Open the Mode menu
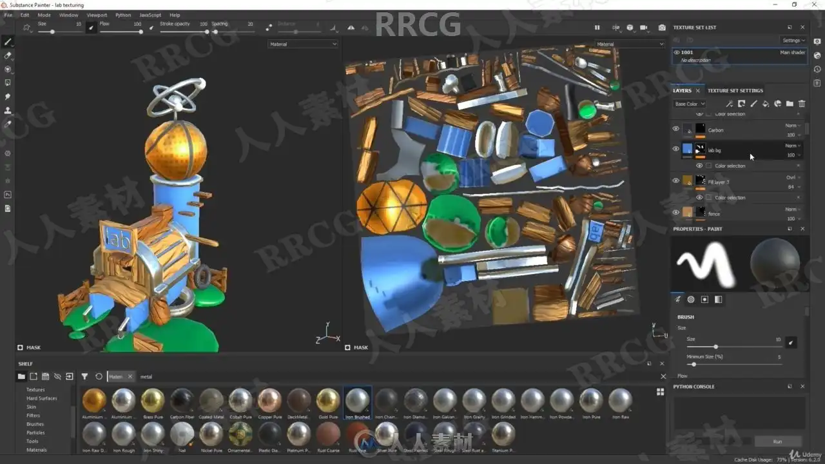The image size is (825, 464). 44,15
